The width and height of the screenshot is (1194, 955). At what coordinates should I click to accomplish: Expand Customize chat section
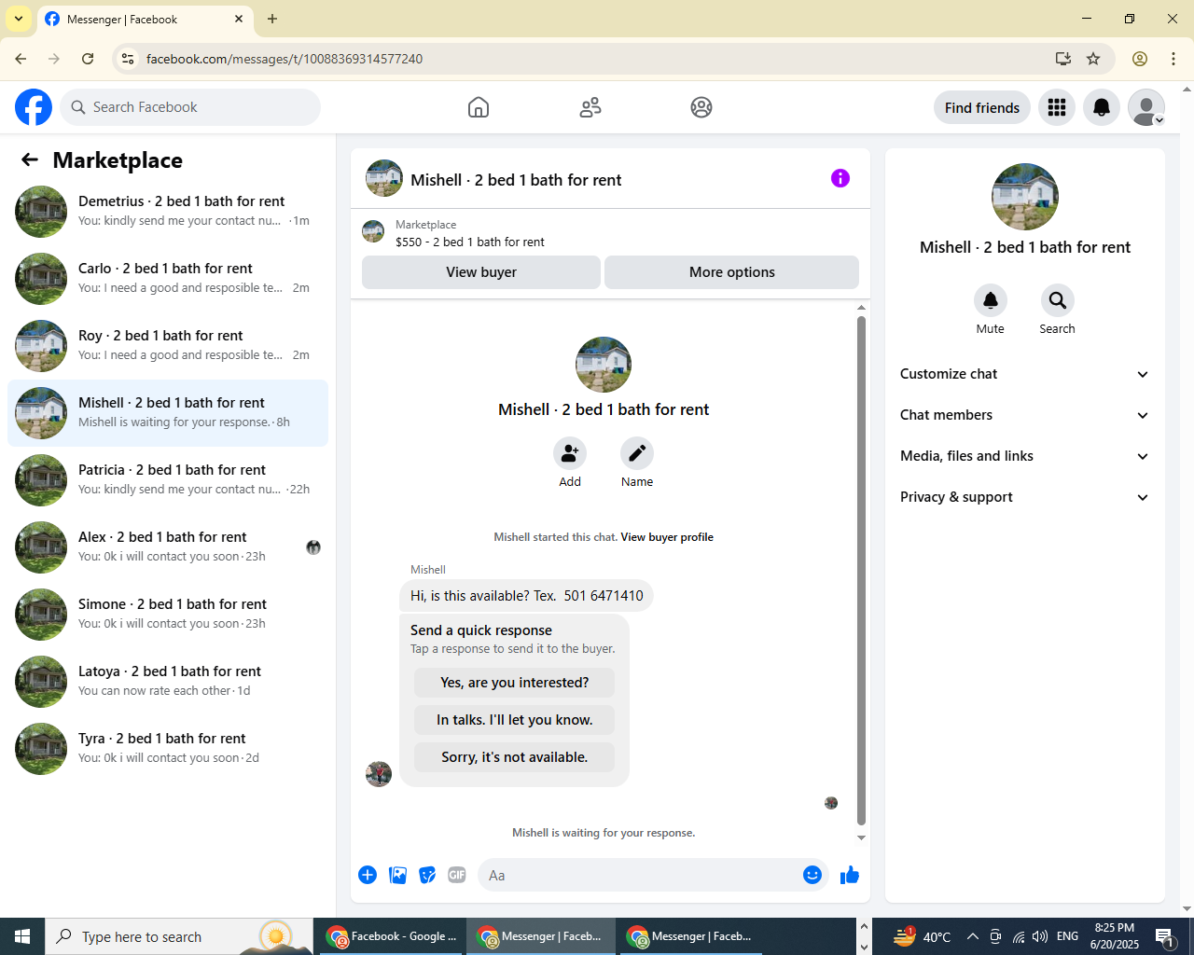point(1025,374)
